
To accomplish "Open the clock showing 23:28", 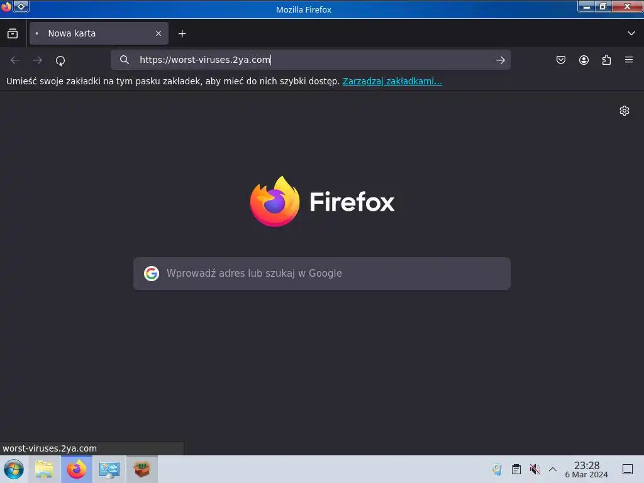I will (587, 469).
